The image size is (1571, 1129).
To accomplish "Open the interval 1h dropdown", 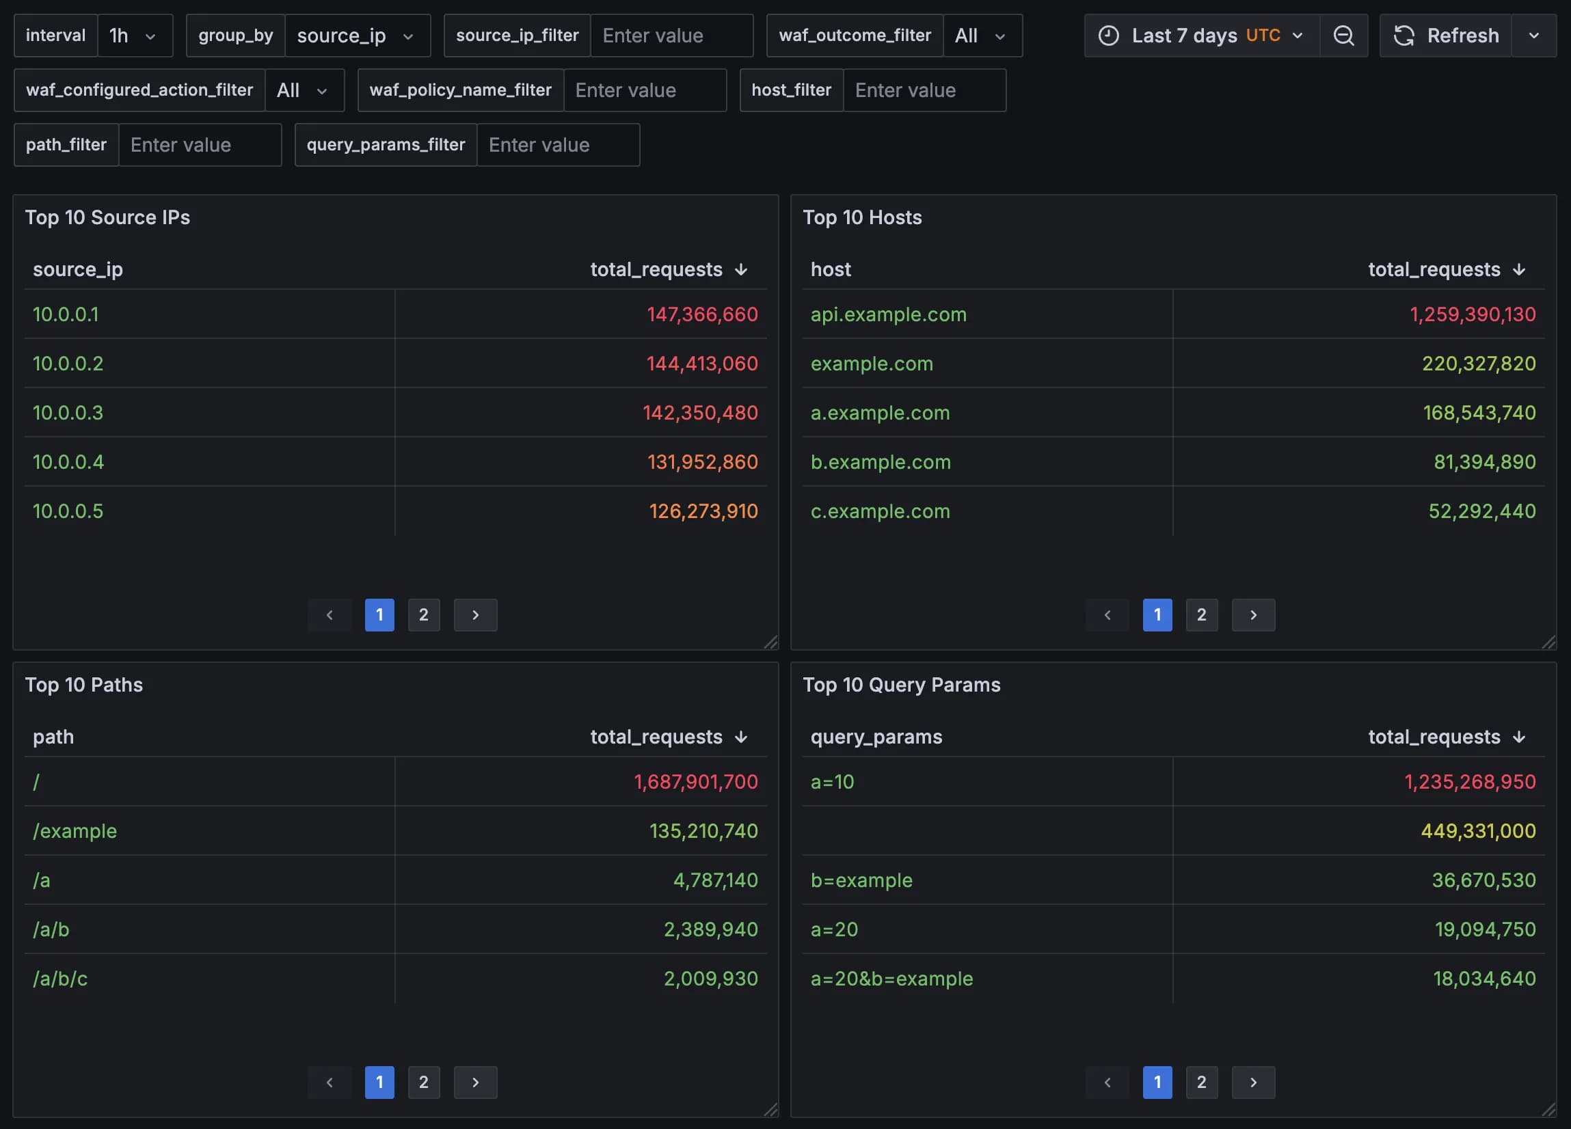I will pyautogui.click(x=135, y=36).
